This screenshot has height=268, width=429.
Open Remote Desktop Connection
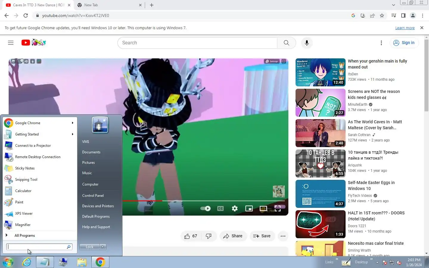(39, 157)
